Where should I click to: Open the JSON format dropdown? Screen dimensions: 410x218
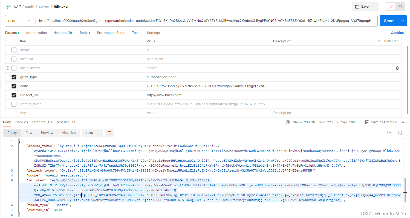point(93,133)
